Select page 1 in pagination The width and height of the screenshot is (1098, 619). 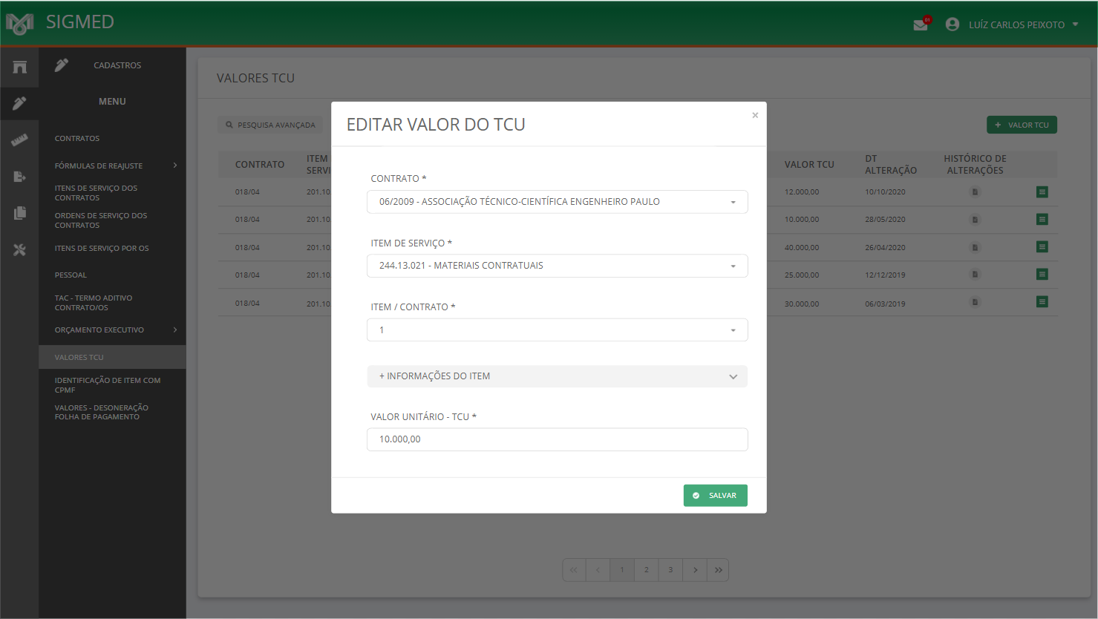click(x=622, y=570)
